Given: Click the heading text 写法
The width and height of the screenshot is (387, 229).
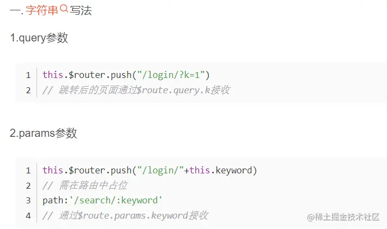Looking at the screenshot, I should (81, 10).
